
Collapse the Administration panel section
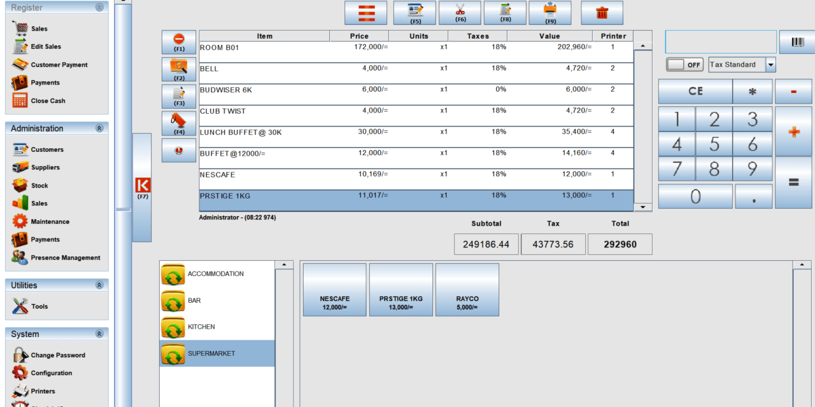(x=99, y=128)
